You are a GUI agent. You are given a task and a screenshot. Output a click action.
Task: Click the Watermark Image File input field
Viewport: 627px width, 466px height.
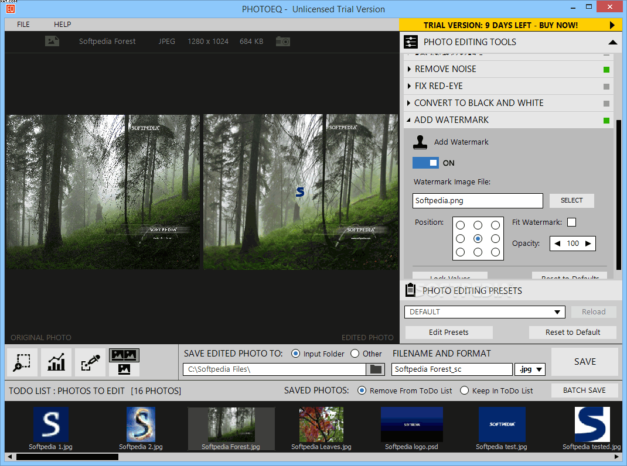coord(478,201)
